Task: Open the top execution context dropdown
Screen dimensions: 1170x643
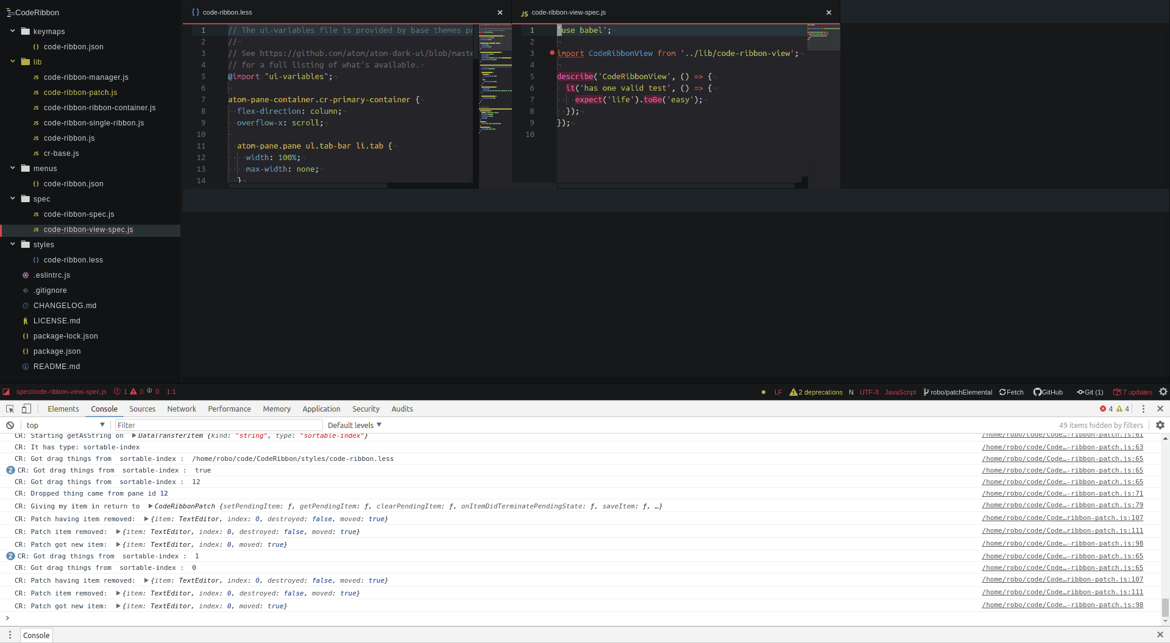Action: [x=66, y=425]
